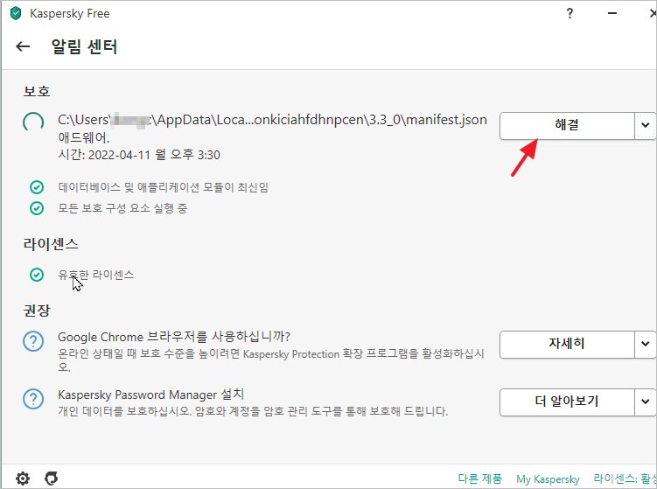Click the back arrow beside 알림 센터
Image resolution: width=657 pixels, height=489 pixels.
pyautogui.click(x=24, y=46)
